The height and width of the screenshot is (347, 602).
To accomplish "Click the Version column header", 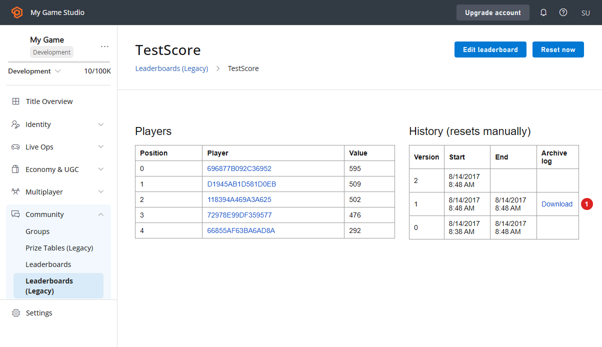I will coord(426,157).
